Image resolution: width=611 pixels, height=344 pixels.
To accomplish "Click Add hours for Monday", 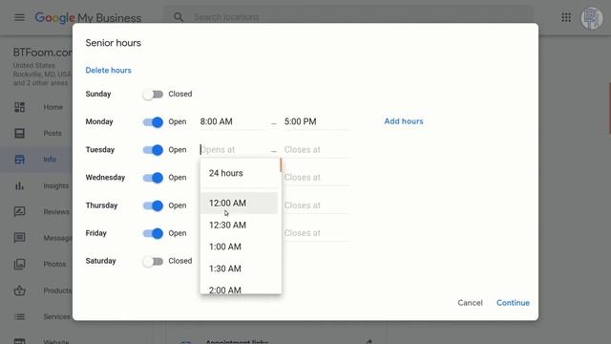I will [x=404, y=121].
